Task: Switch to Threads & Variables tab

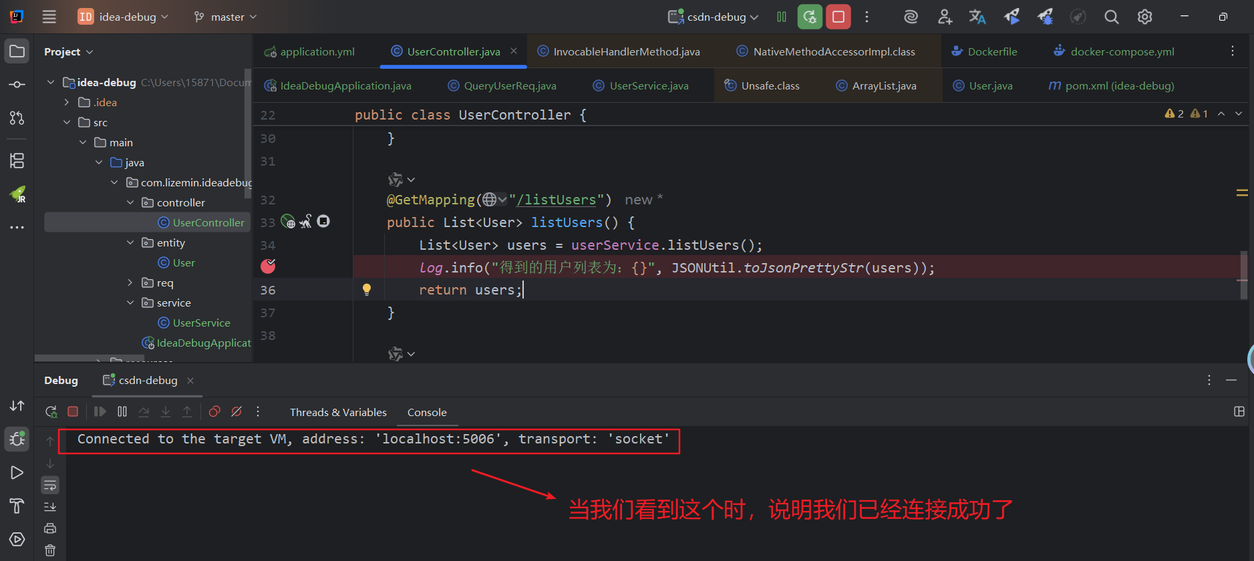Action: click(338, 412)
